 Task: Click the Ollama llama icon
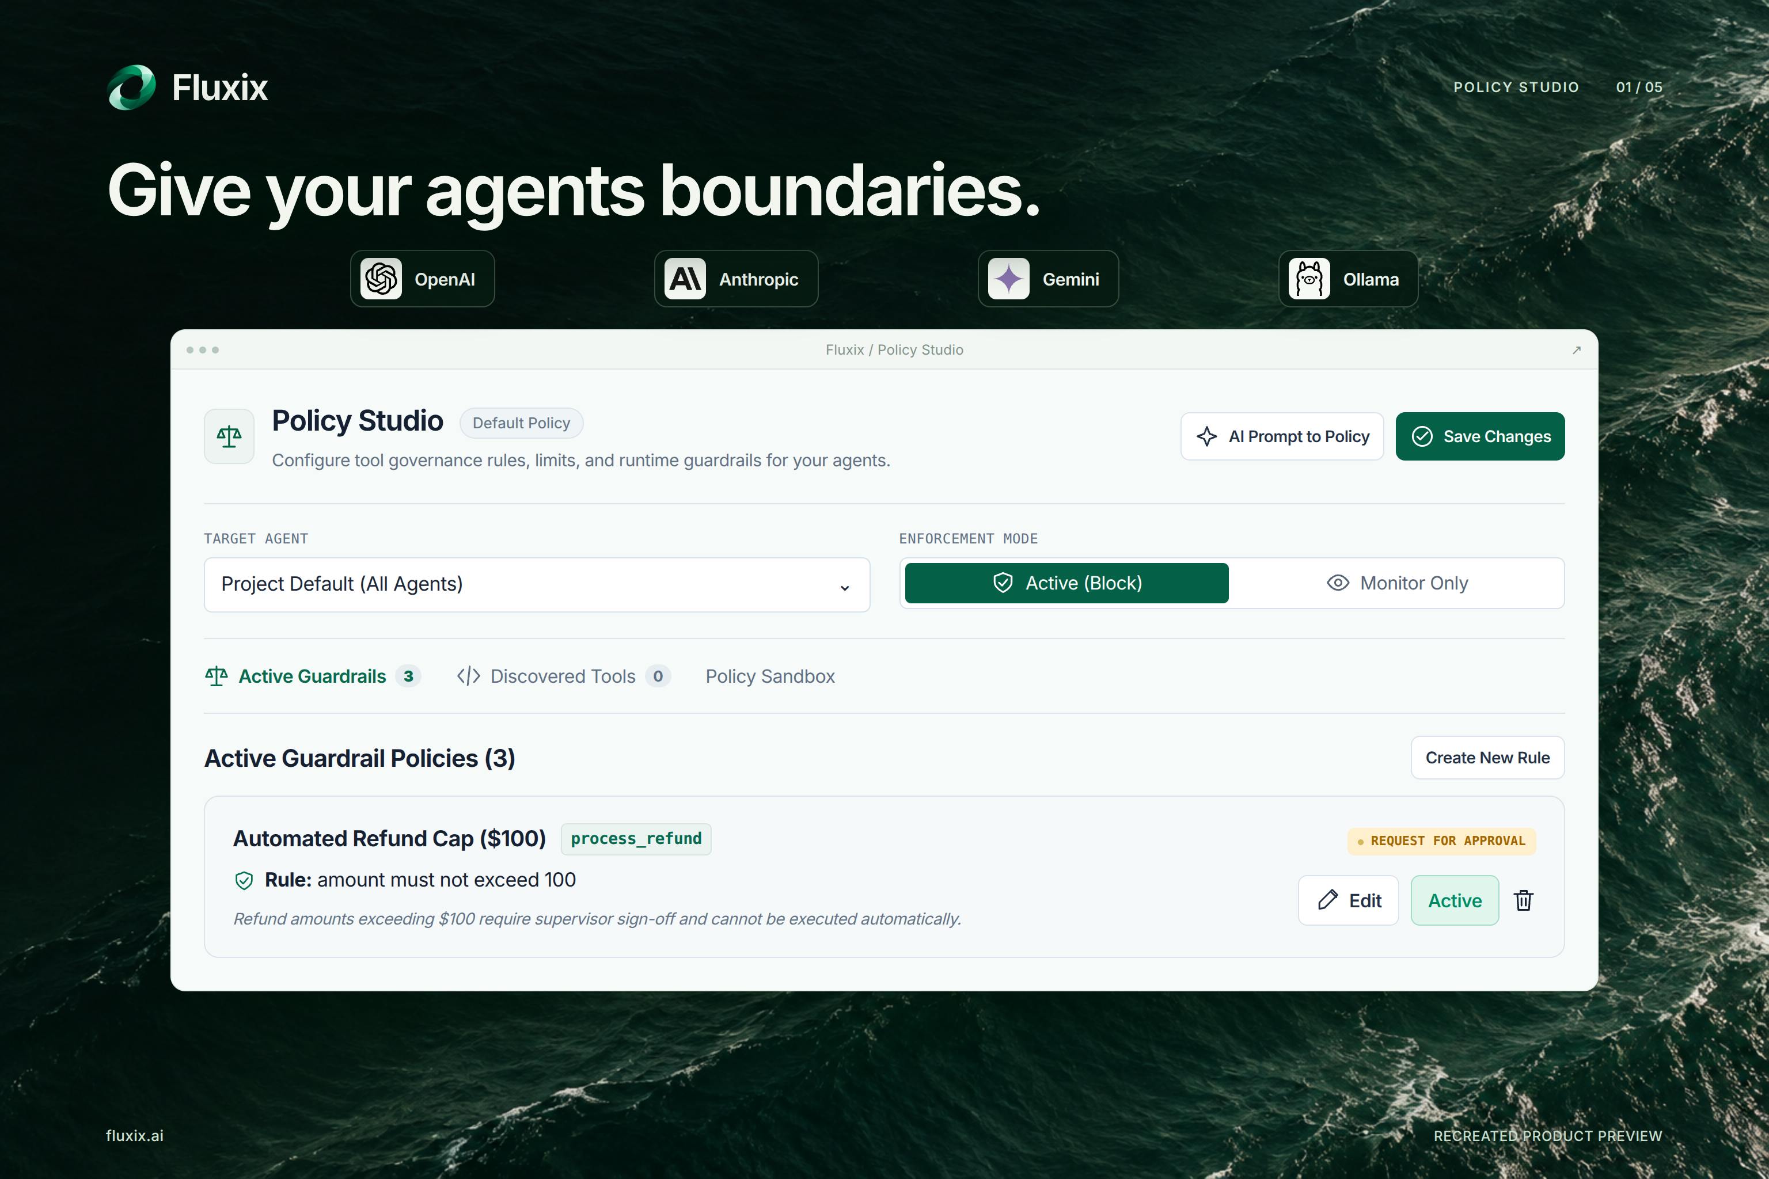pyautogui.click(x=1309, y=279)
